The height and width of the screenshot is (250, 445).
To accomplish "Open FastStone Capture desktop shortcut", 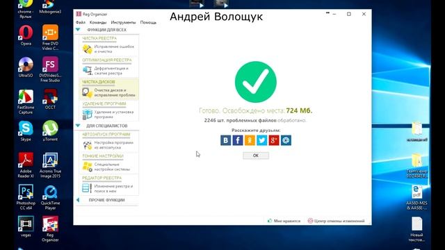I will (26, 102).
